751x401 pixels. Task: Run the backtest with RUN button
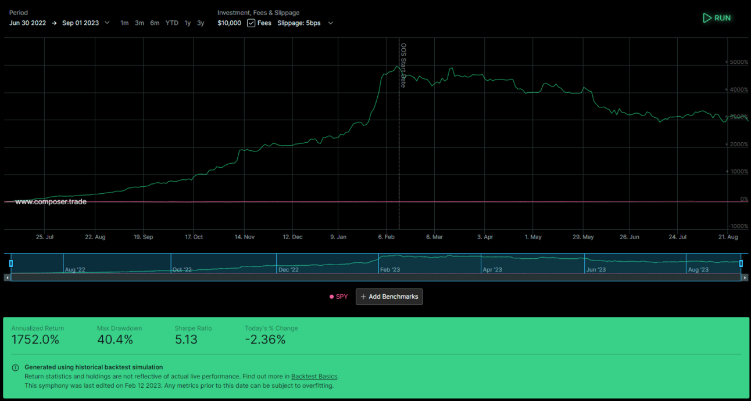click(x=717, y=18)
